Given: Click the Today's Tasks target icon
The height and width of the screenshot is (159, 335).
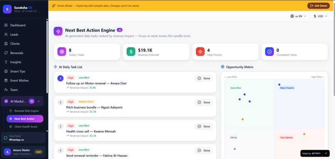Looking at the screenshot, I should click(x=62, y=51).
